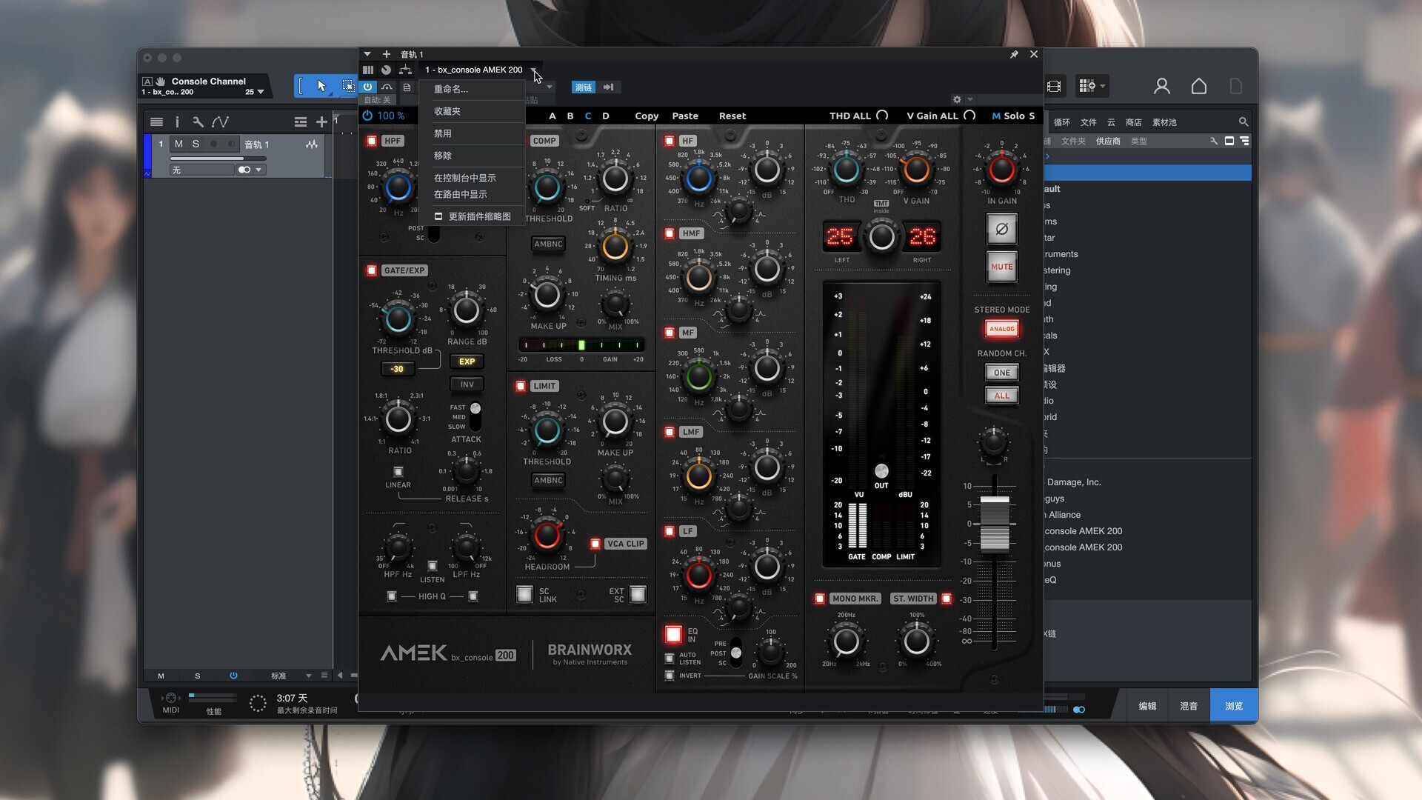The width and height of the screenshot is (1422, 800).
Task: Select the arrow tool in main toolbar
Action: coord(321,86)
